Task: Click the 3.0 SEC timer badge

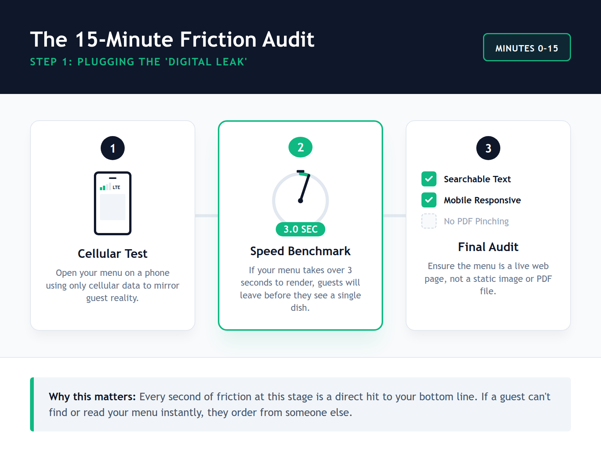Action: 300,229
